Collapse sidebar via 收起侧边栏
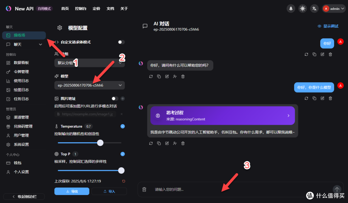The height and width of the screenshot is (203, 348). pyautogui.click(x=24, y=197)
